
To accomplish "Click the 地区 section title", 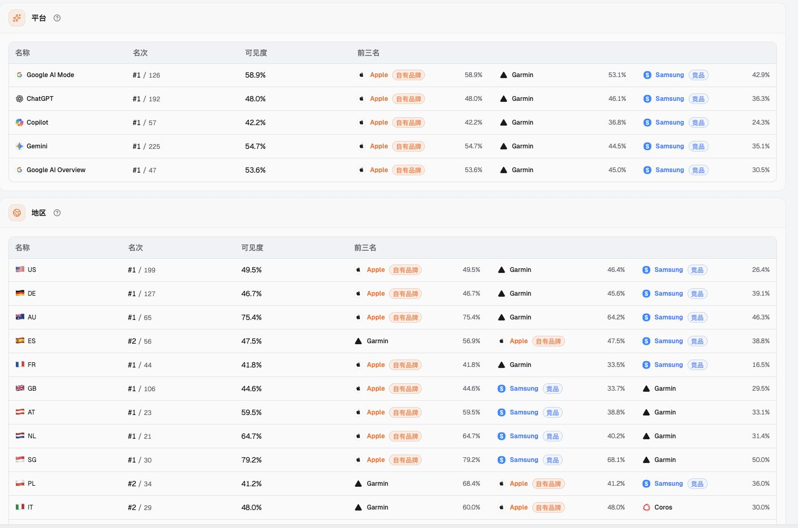I will point(39,213).
